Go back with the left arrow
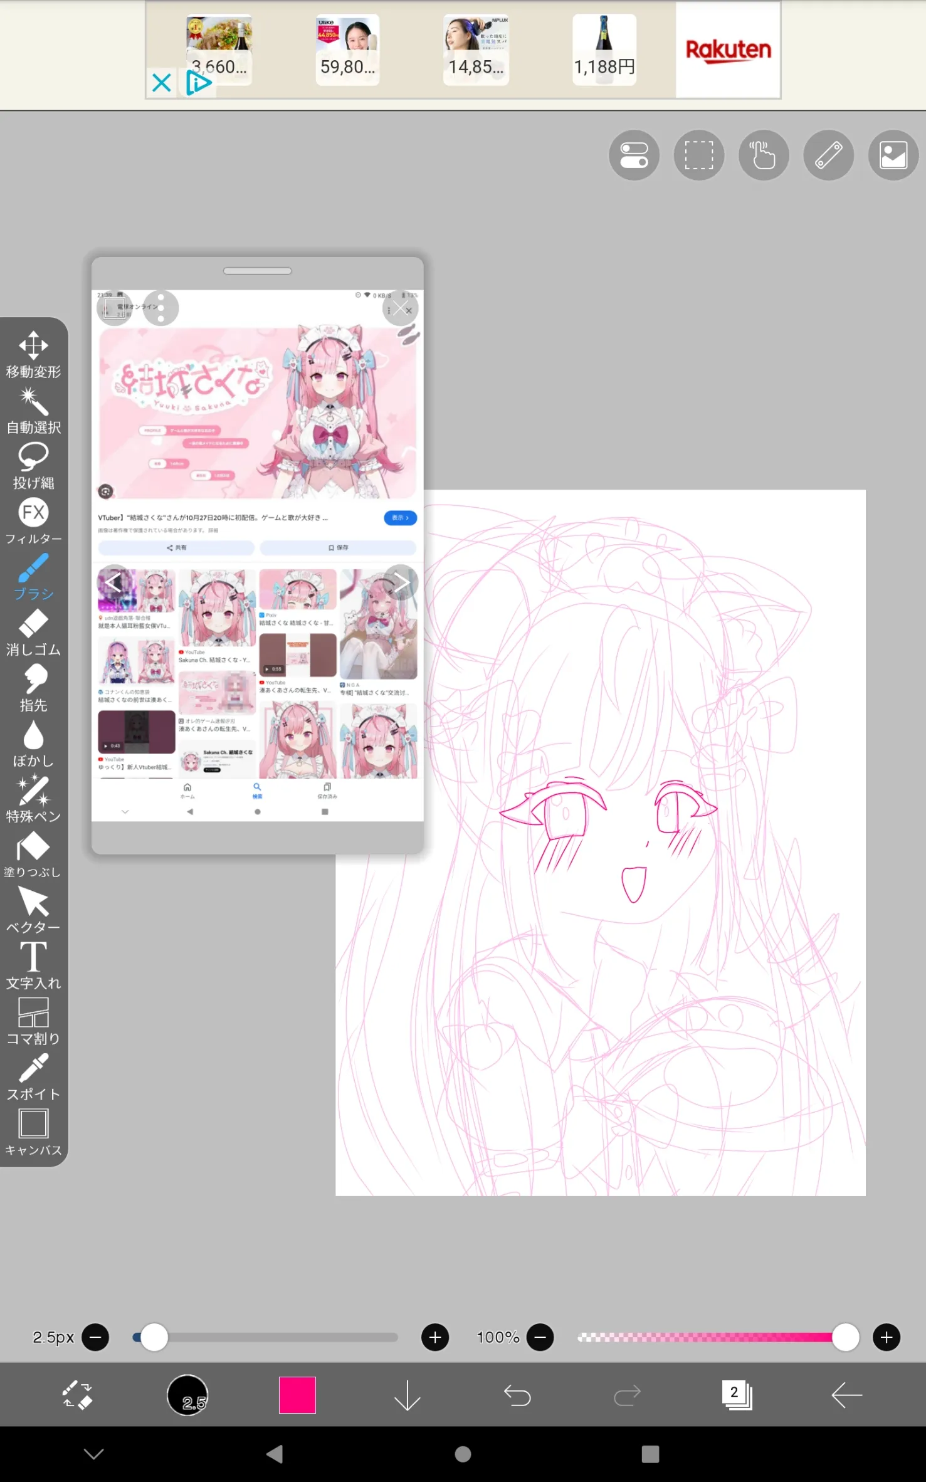926x1482 pixels. (x=847, y=1395)
